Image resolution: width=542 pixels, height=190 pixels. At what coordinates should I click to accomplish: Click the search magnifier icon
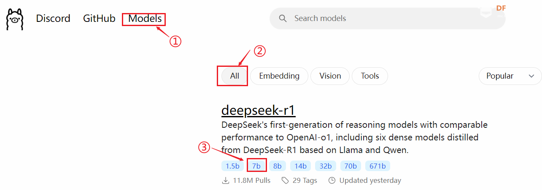tap(283, 18)
